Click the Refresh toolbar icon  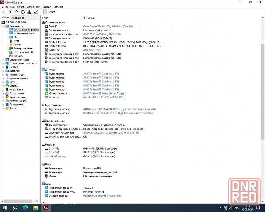pos(23,12)
